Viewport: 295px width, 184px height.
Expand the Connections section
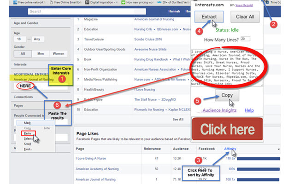click(x=23, y=97)
